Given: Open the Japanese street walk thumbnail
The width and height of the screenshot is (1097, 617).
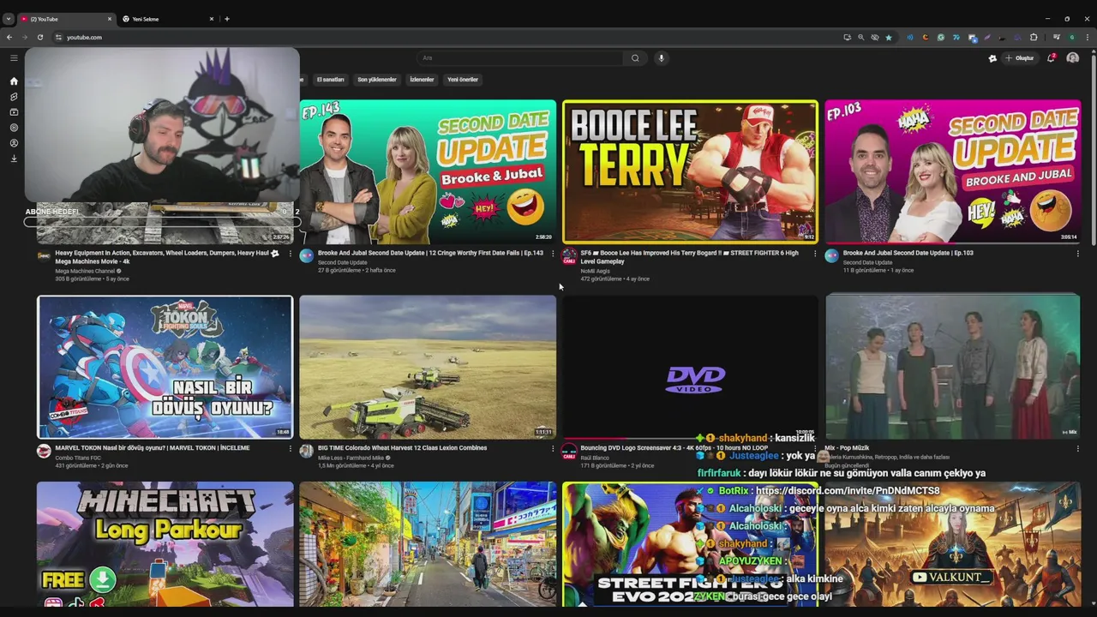Looking at the screenshot, I should point(428,544).
